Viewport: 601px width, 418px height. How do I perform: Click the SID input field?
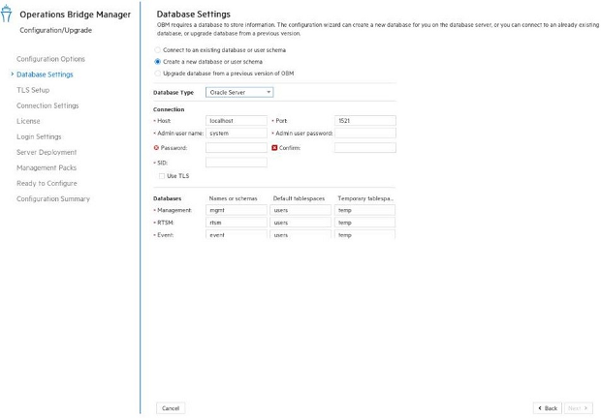[x=237, y=163]
